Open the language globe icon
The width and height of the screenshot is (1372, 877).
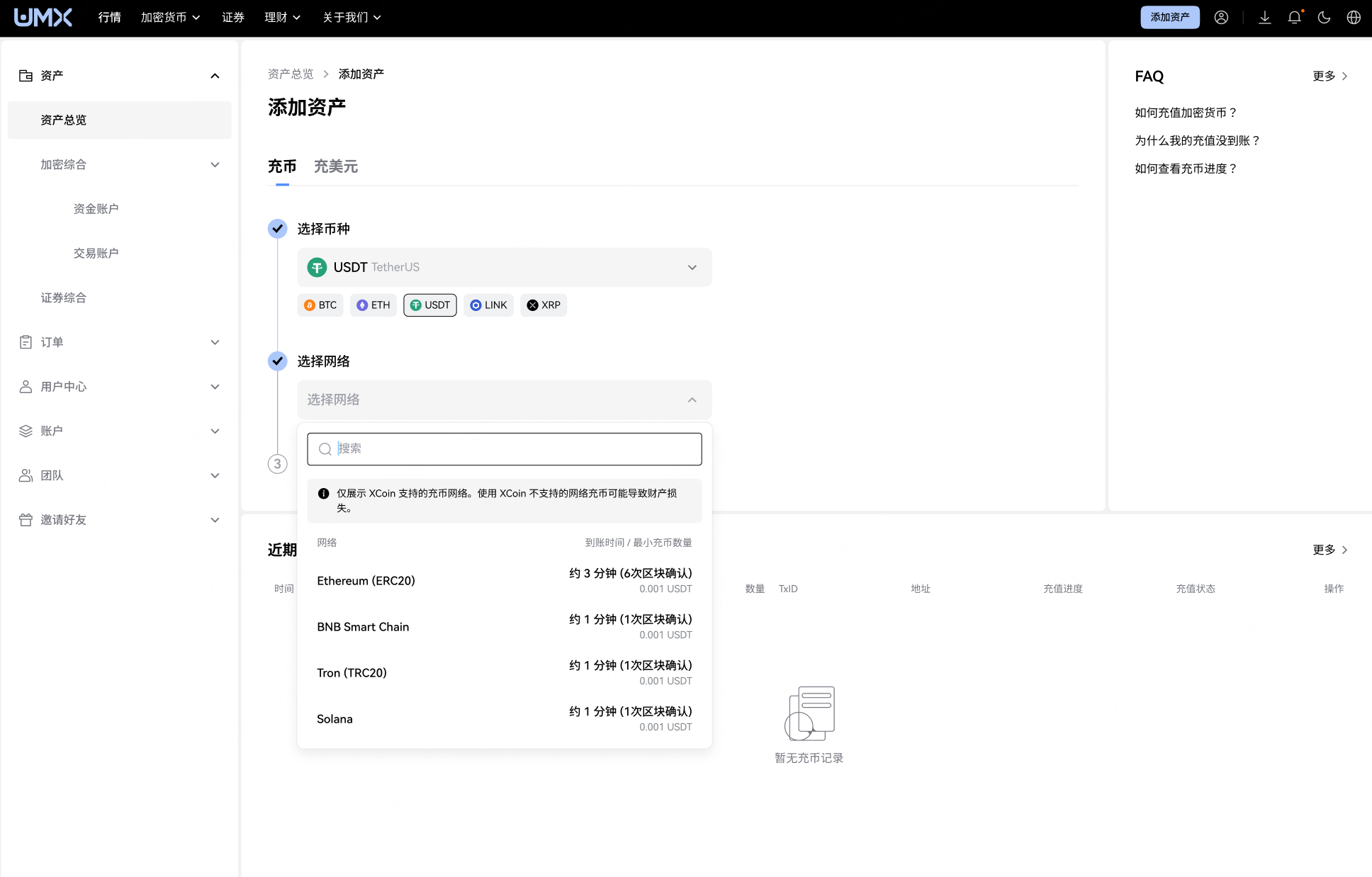[x=1354, y=18]
